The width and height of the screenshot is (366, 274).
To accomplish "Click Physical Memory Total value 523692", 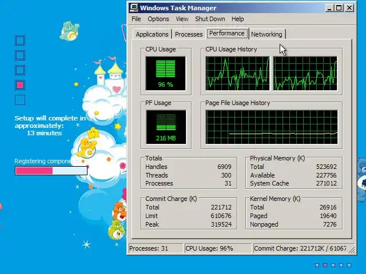I will [x=327, y=167].
